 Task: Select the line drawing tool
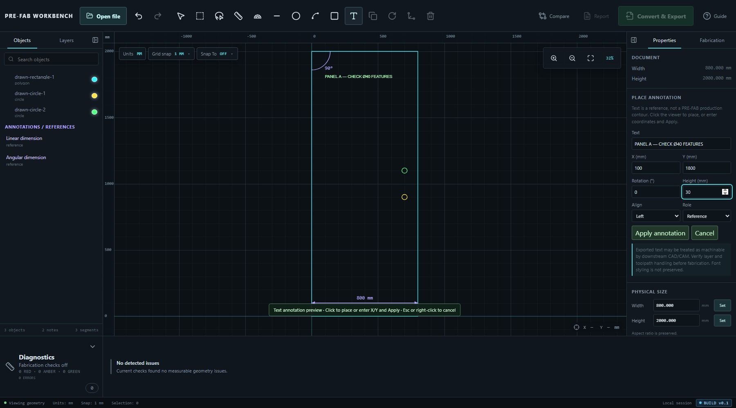pos(277,16)
